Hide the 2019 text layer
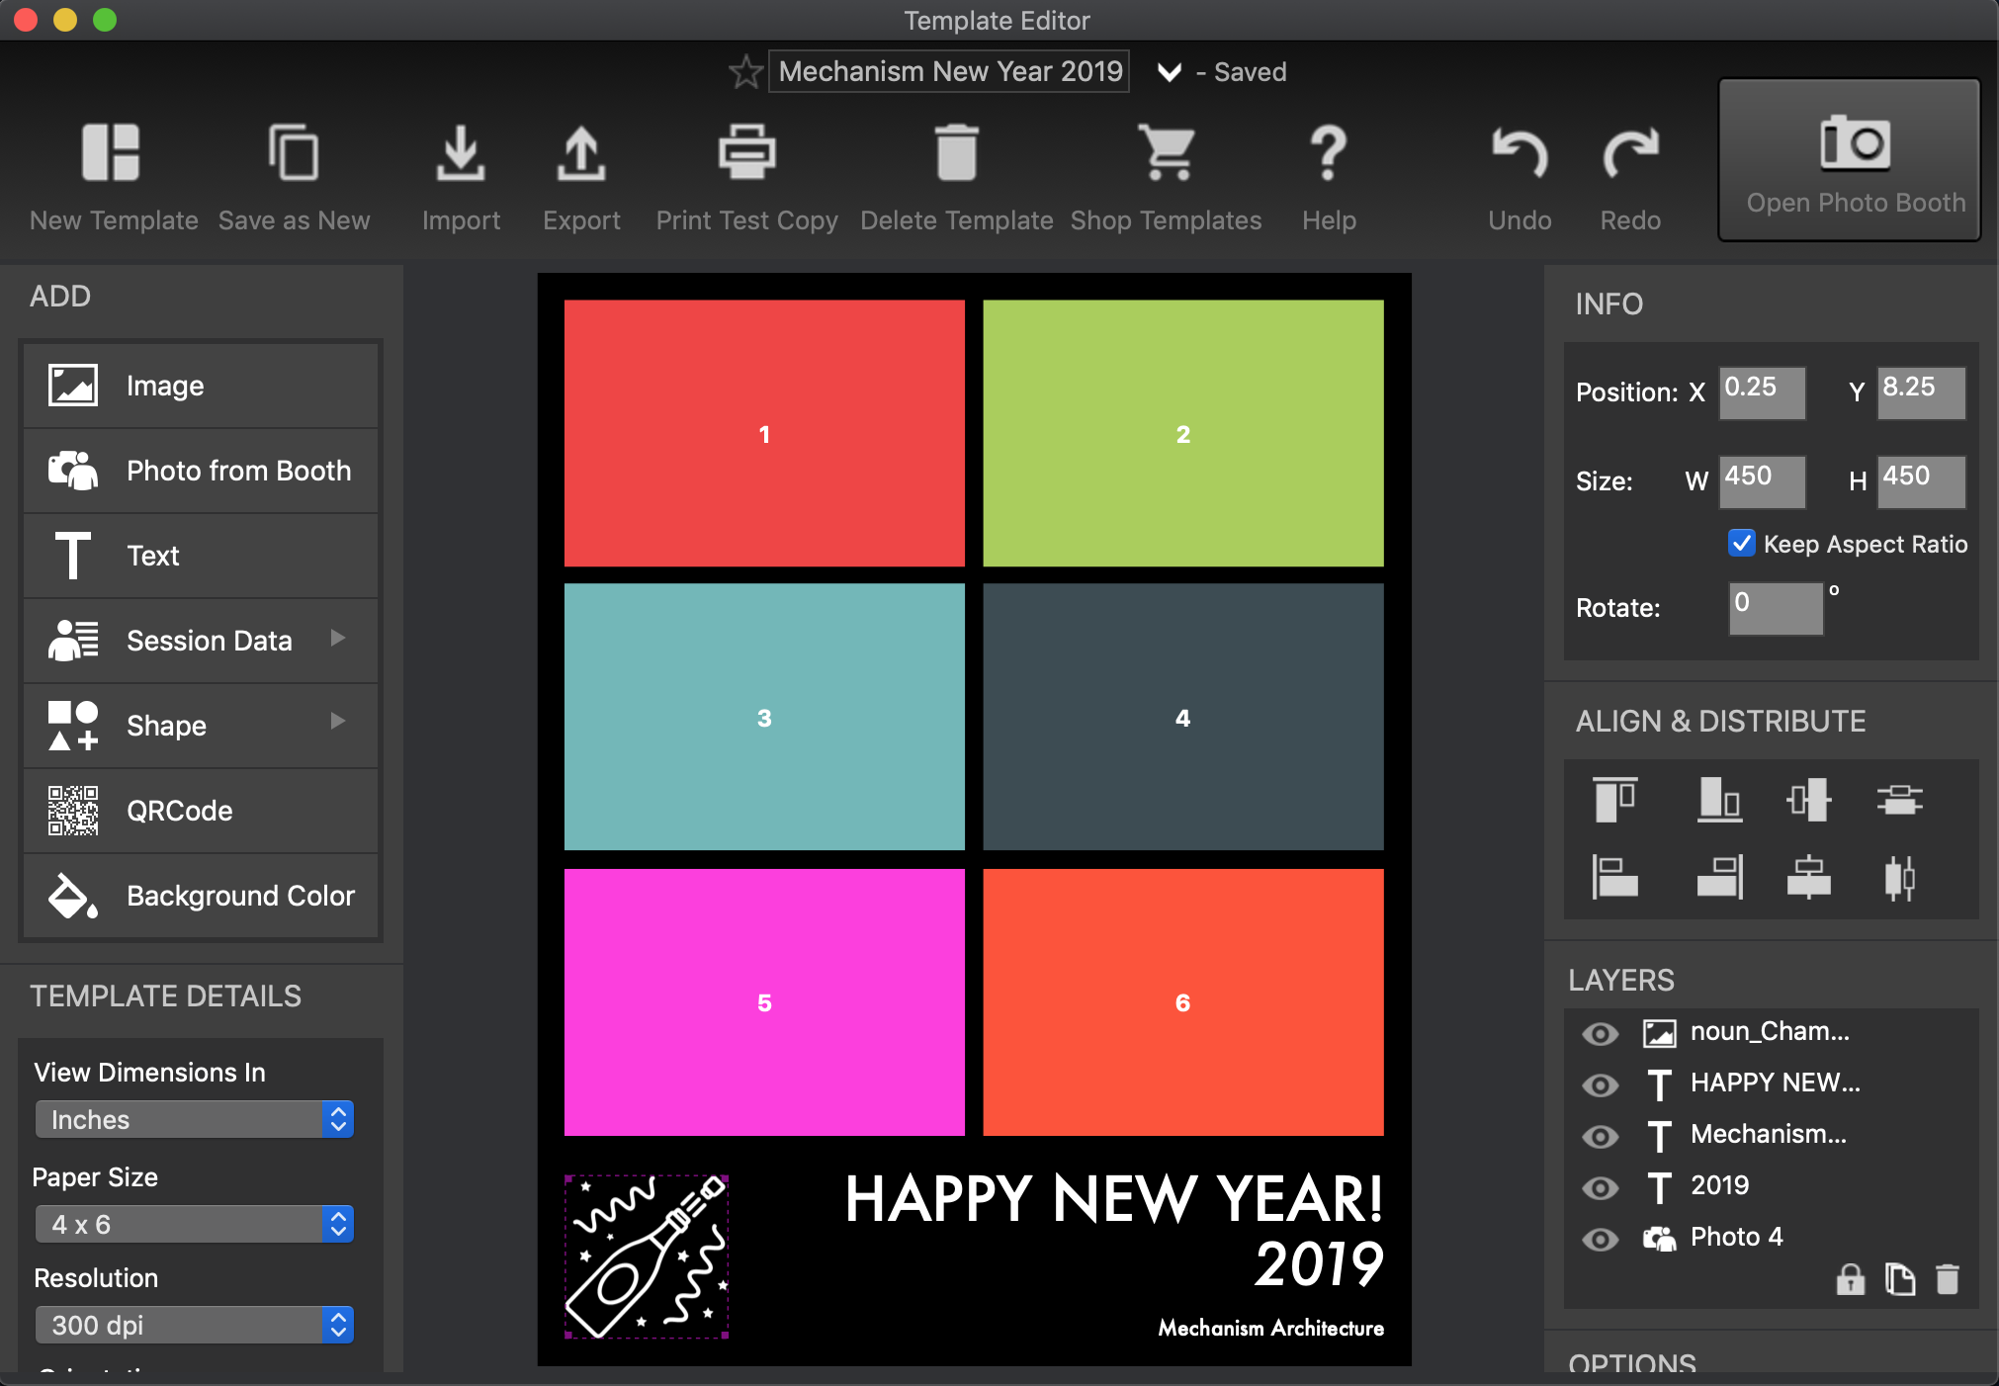This screenshot has height=1386, width=1999. click(1600, 1187)
